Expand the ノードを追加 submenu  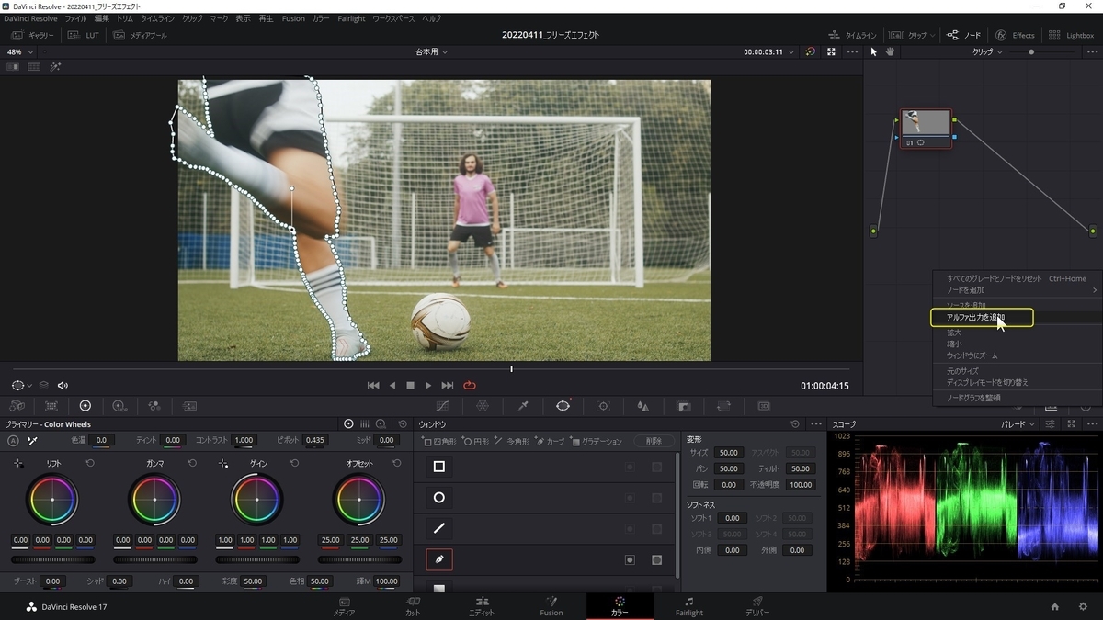(1018, 290)
